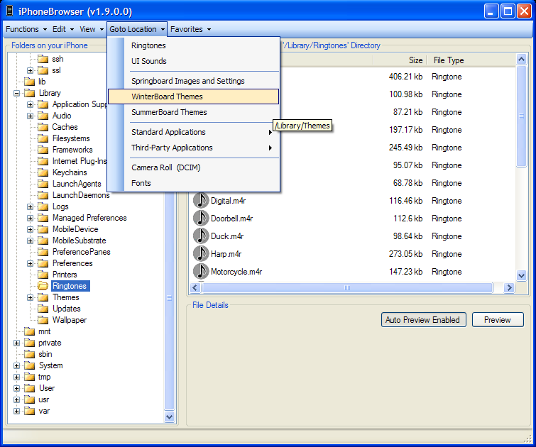Image resolution: width=536 pixels, height=447 pixels.
Task: Open the Favorites menu
Action: [190, 29]
